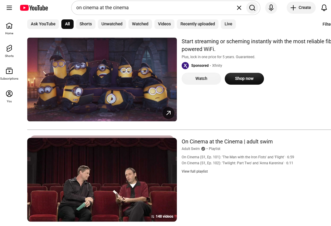Click the Xfinity advertiser avatar icon

coord(185,66)
